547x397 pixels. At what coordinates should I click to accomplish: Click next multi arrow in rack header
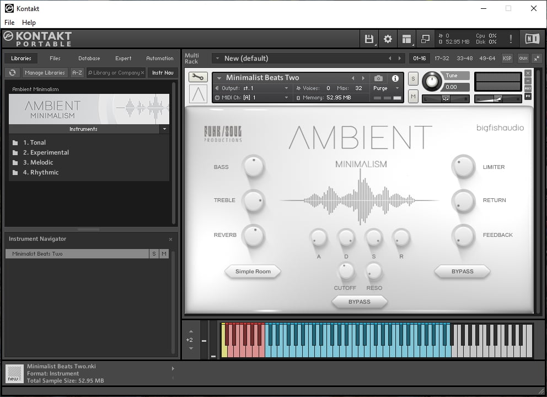point(400,59)
